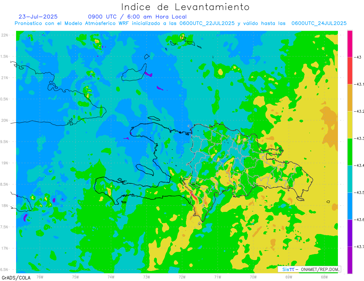Click the '6.5N' latitude label

pos(4,269)
